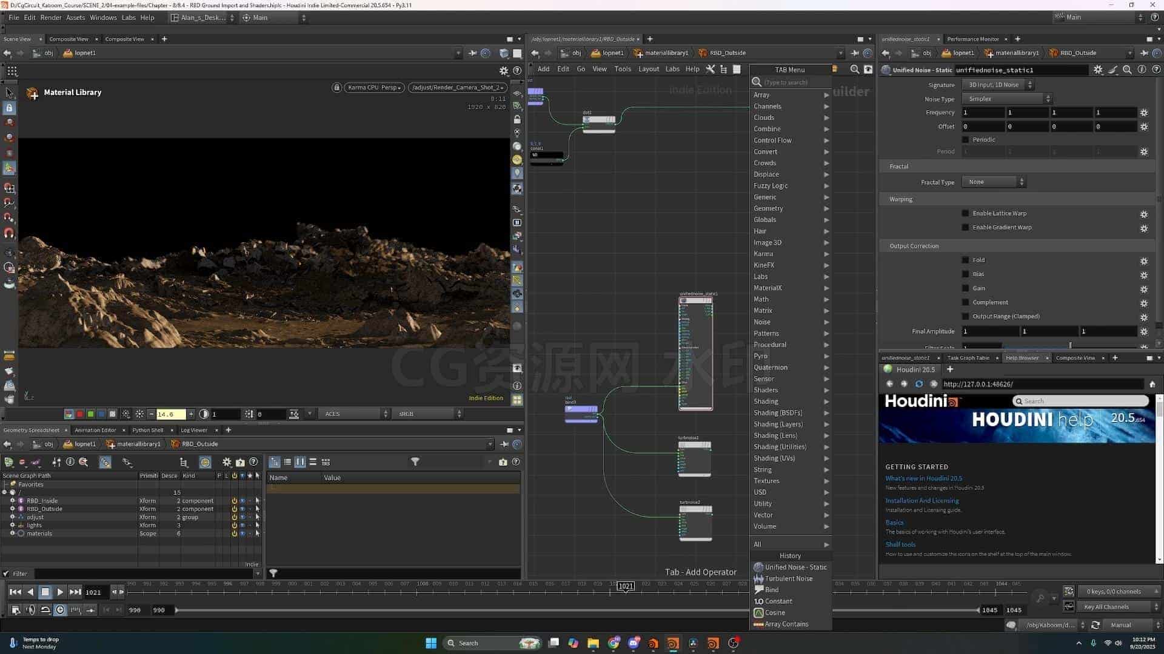Image resolution: width=1164 pixels, height=654 pixels.
Task: Switch to the Python Shell tab
Action: [148, 431]
